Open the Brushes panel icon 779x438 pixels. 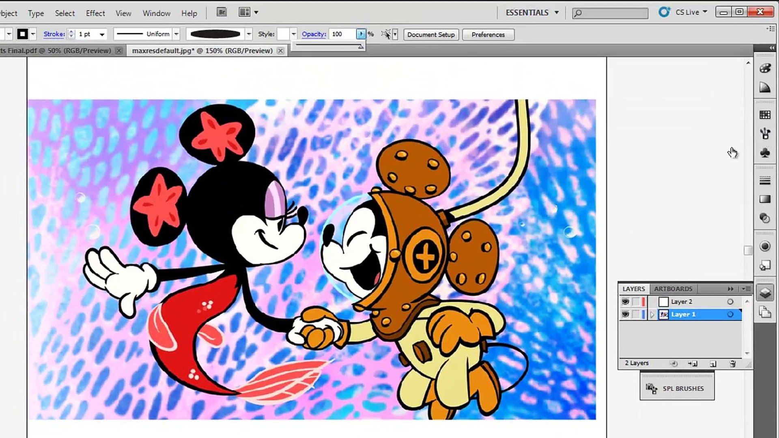[x=765, y=133]
